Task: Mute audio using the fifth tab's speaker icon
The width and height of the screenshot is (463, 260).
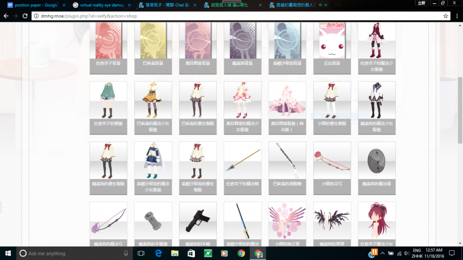Action: click(320, 5)
